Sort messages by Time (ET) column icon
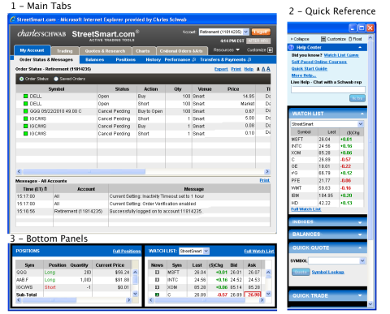This screenshot has width=390, height=314. tap(45, 189)
